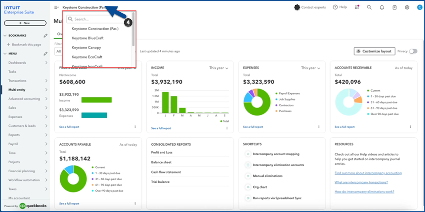Open What are intercompany transactions link

pyautogui.click(x=361, y=182)
